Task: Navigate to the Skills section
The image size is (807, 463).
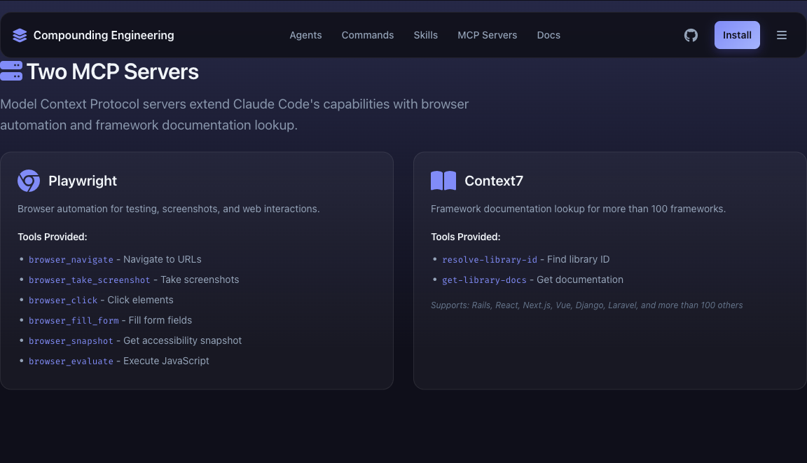Action: [425, 35]
